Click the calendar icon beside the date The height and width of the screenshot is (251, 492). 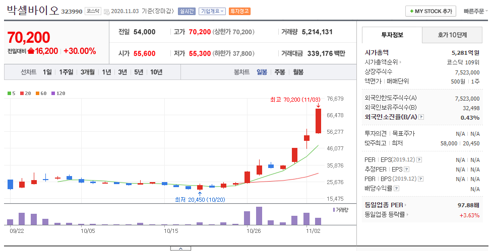click(107, 12)
